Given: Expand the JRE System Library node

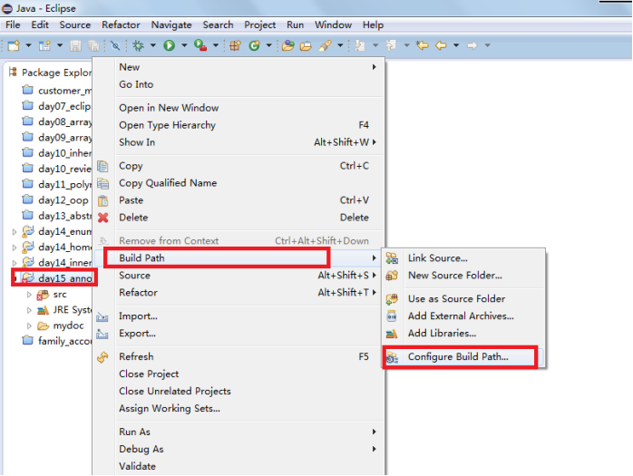Looking at the screenshot, I should tap(29, 310).
